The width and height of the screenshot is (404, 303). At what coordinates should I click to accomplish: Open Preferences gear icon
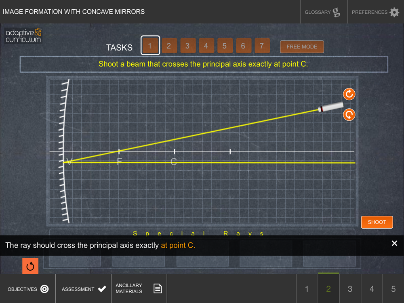394,12
